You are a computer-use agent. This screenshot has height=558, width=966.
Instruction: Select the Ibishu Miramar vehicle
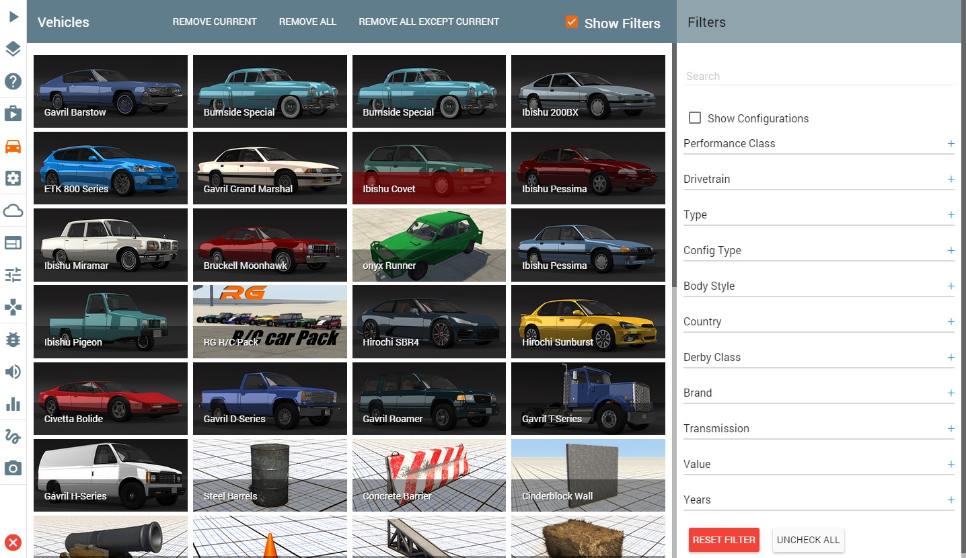pos(110,245)
